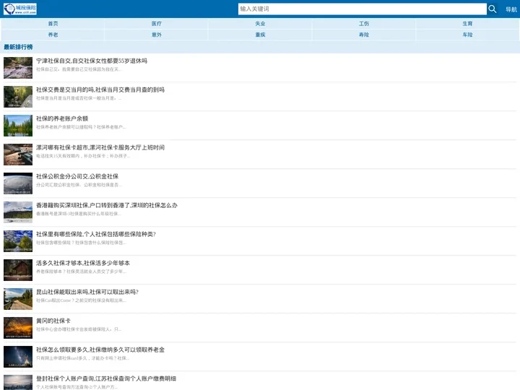Open the 生育 category

[x=467, y=24]
